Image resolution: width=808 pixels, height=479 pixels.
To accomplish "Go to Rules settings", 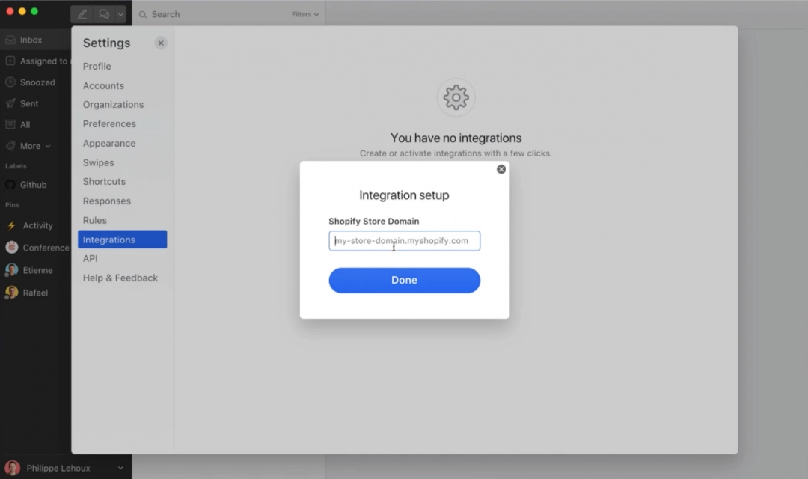I will [95, 220].
